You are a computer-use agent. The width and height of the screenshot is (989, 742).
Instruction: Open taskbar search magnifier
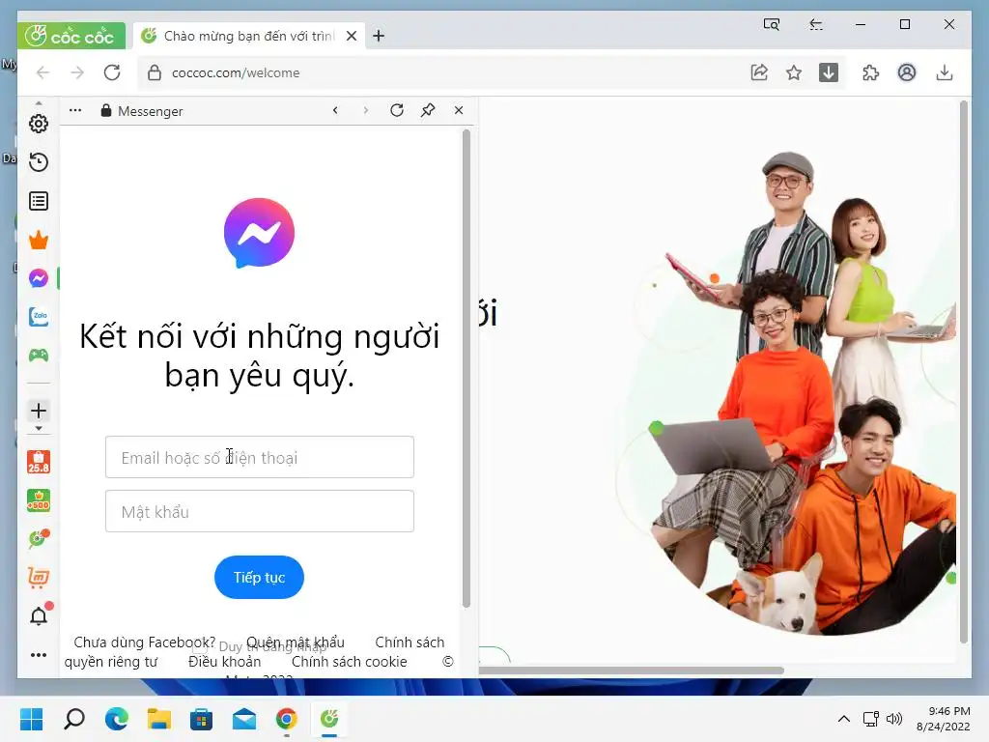coord(74,719)
